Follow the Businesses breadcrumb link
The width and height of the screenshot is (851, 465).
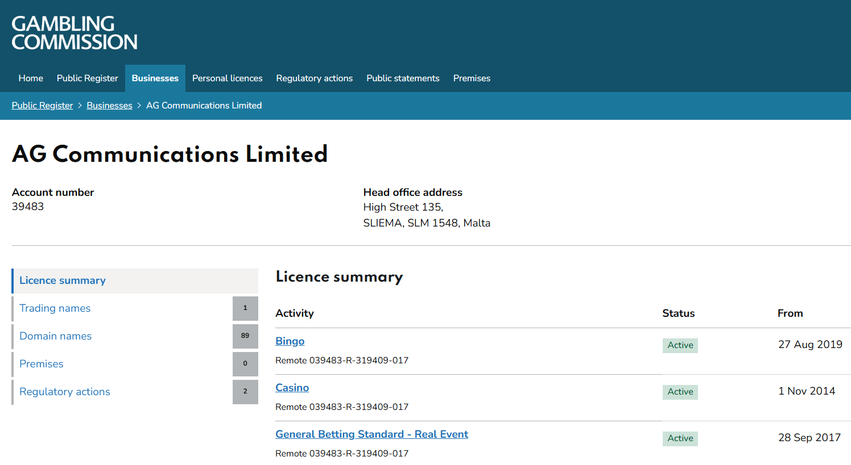[x=109, y=106]
